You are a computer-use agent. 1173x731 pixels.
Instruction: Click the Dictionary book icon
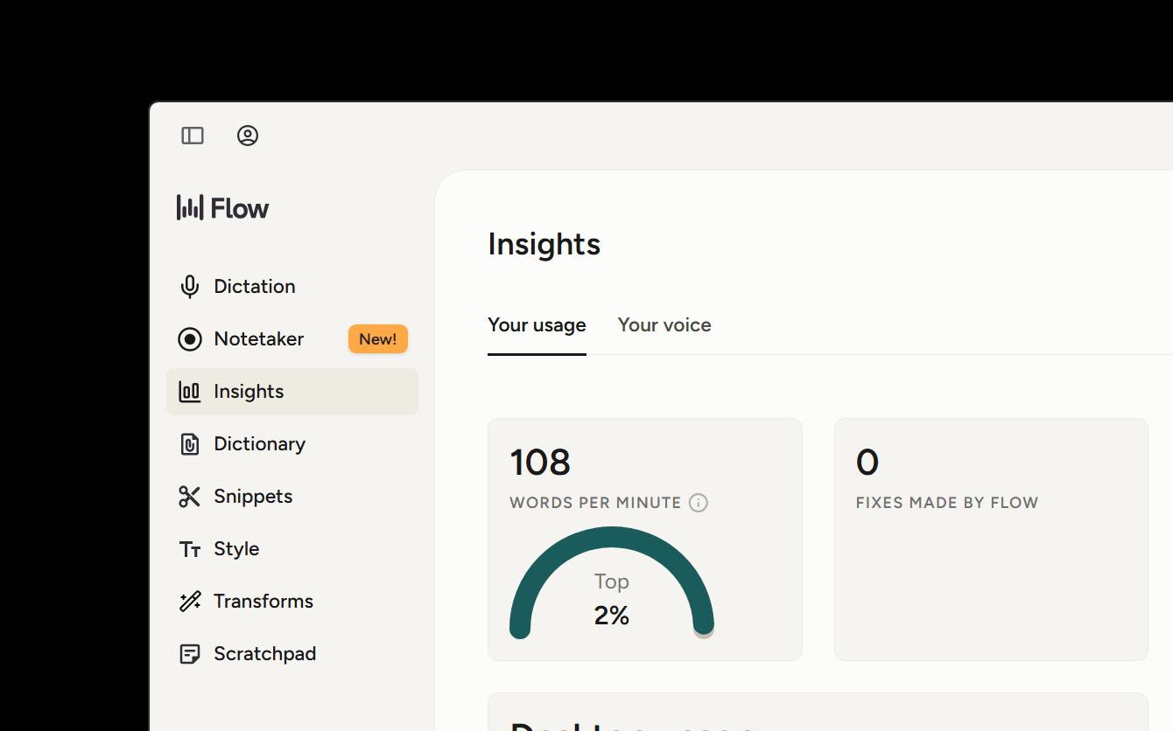click(x=190, y=444)
